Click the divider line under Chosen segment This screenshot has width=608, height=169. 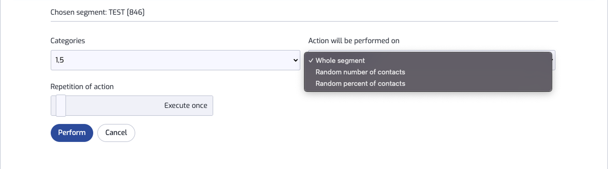pyautogui.click(x=304, y=21)
